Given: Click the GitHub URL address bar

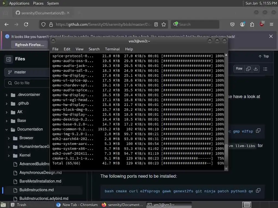Looking at the screenshot, I should pyautogui.click(x=103, y=24).
